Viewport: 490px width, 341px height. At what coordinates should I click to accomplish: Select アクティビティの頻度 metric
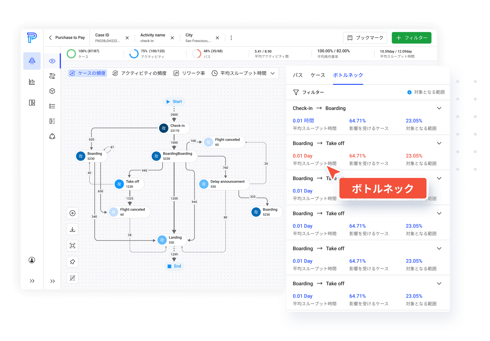139,73
